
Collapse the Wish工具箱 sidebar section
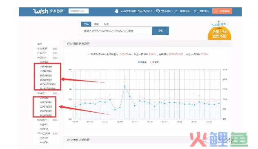[x=55, y=133]
